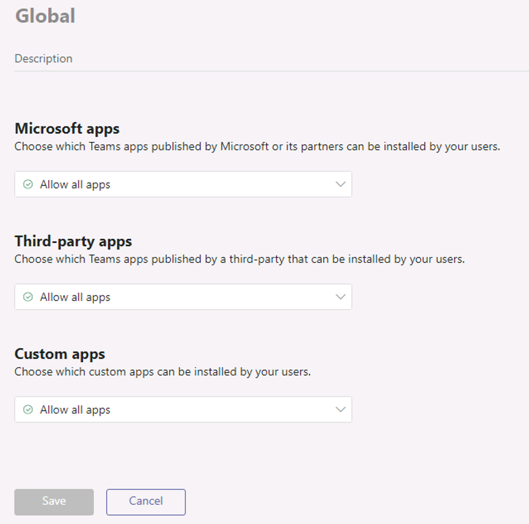Click the Global policy heading
529x524 pixels.
click(x=45, y=16)
